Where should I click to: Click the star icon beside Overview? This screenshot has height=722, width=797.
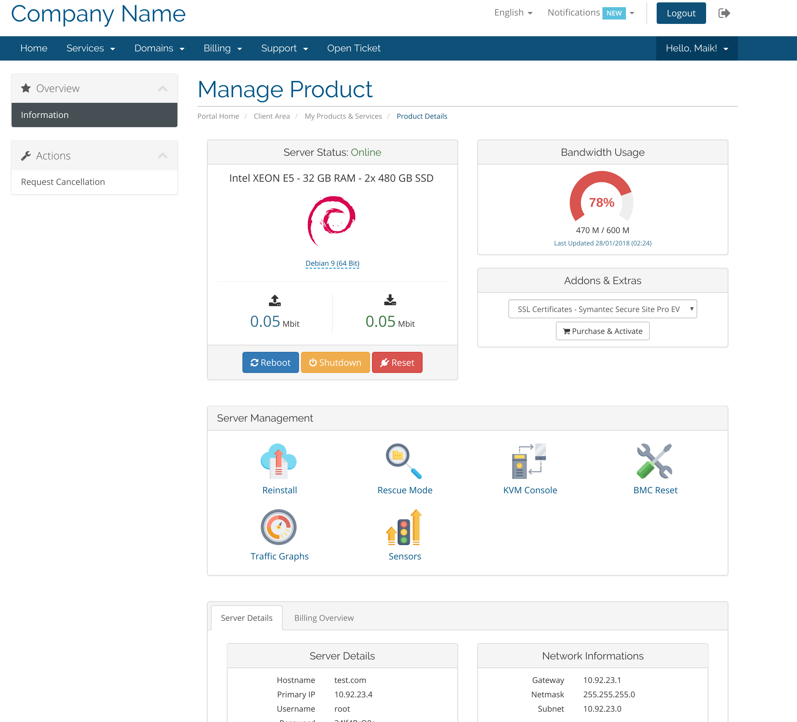coord(26,88)
